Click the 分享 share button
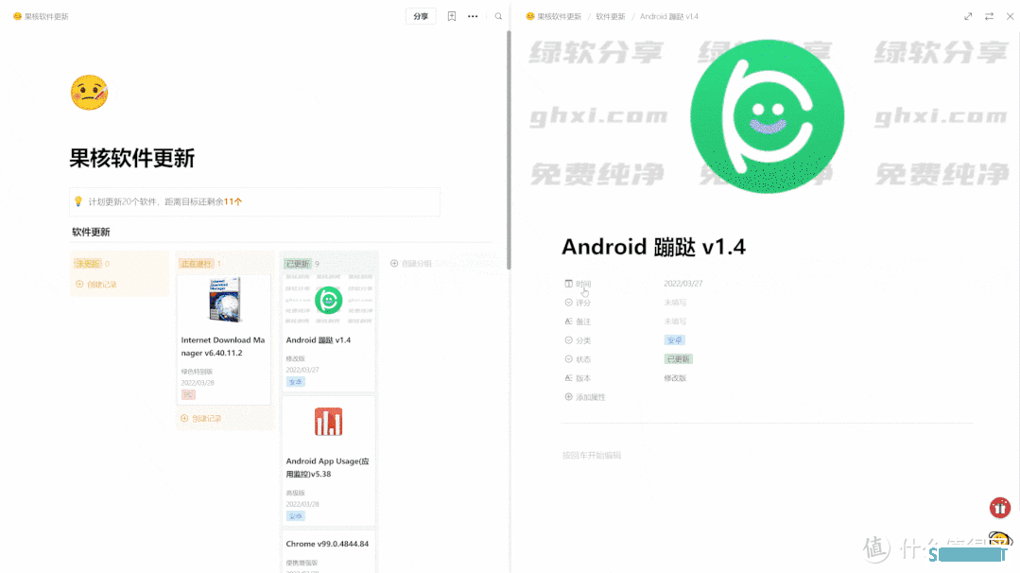Viewport: 1020px width, 573px height. (421, 16)
